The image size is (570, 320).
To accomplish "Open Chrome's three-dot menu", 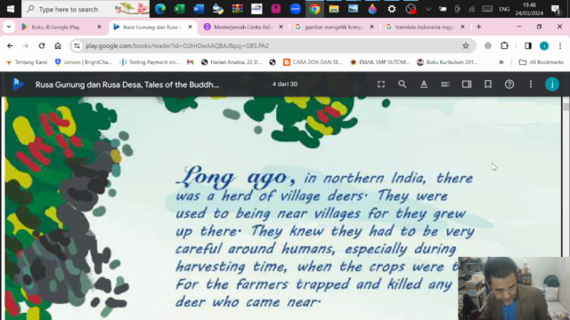I will tap(560, 45).
